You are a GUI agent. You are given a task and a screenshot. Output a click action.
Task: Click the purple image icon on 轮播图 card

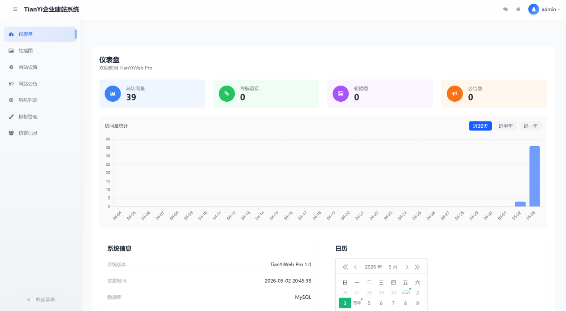tap(341, 94)
